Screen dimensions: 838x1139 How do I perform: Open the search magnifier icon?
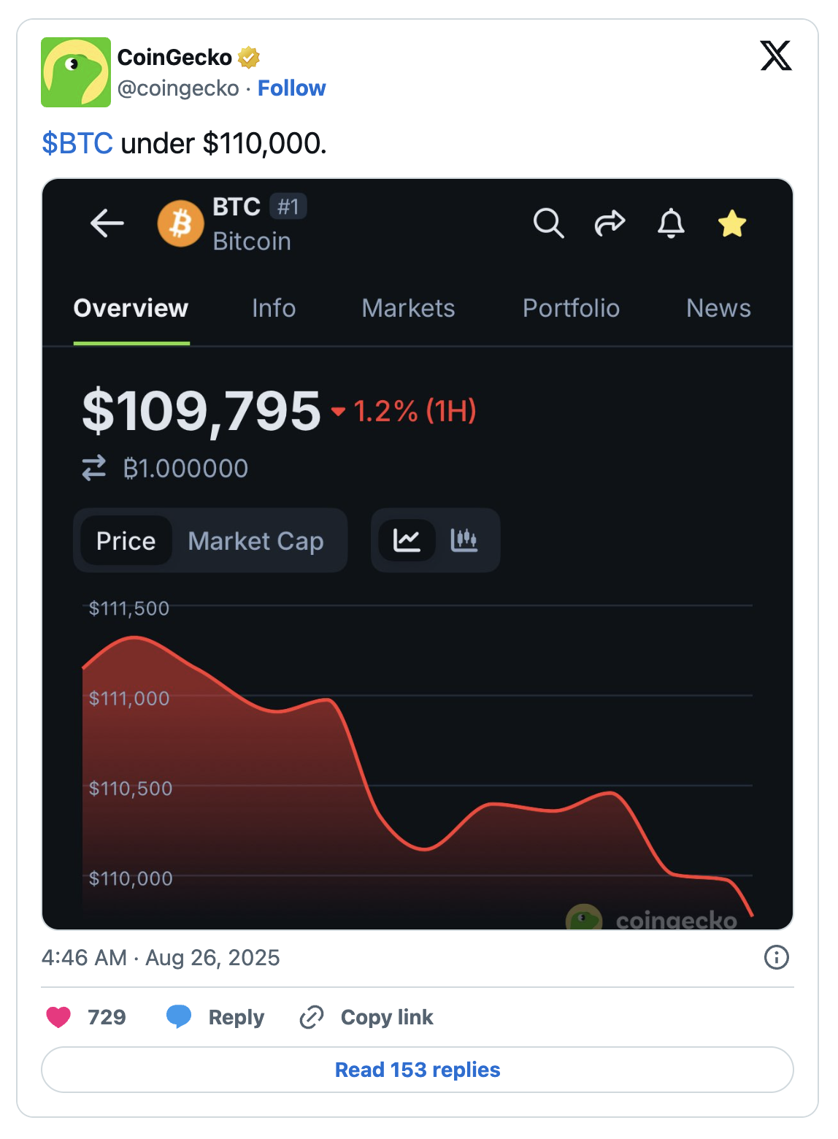click(548, 223)
